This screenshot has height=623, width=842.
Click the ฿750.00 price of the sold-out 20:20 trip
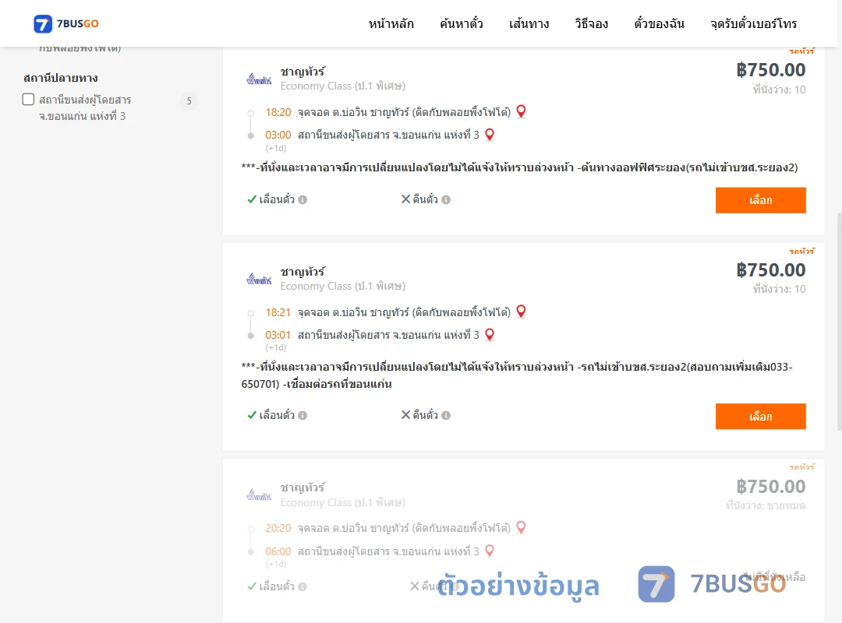point(770,486)
